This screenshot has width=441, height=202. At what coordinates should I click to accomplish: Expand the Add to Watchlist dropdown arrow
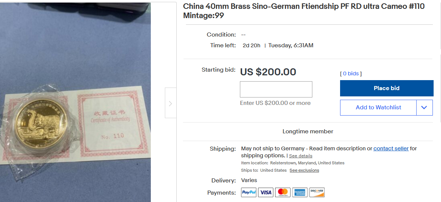point(424,107)
